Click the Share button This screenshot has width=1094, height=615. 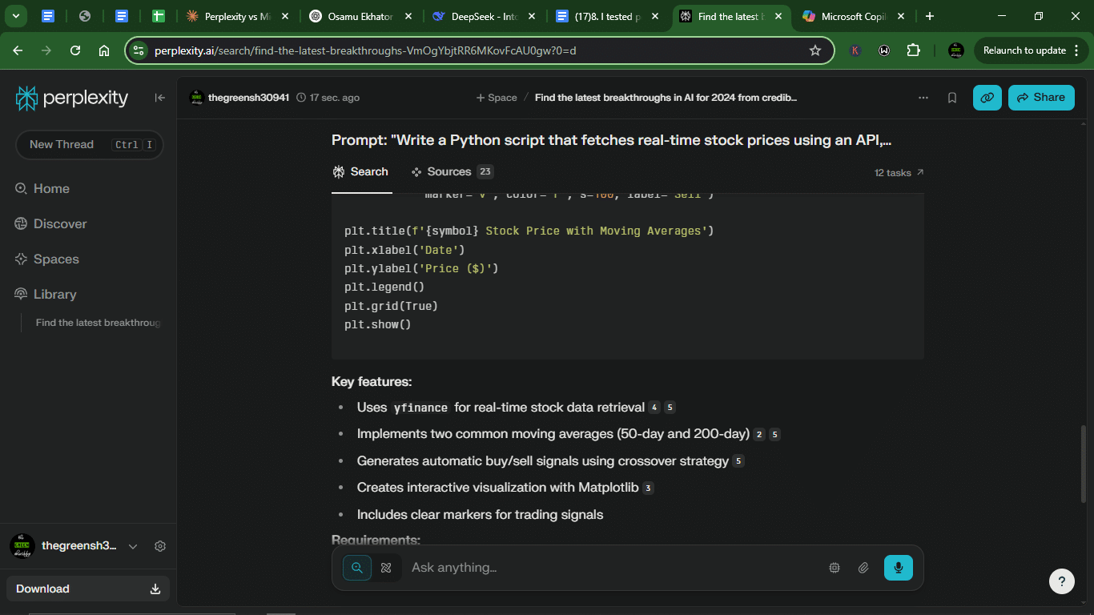[x=1041, y=98]
